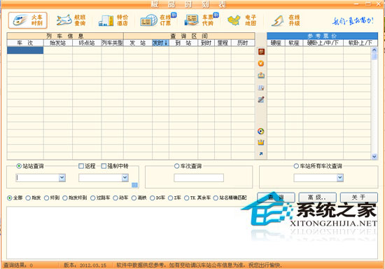Sort by the 到站 column header

coord(183,43)
